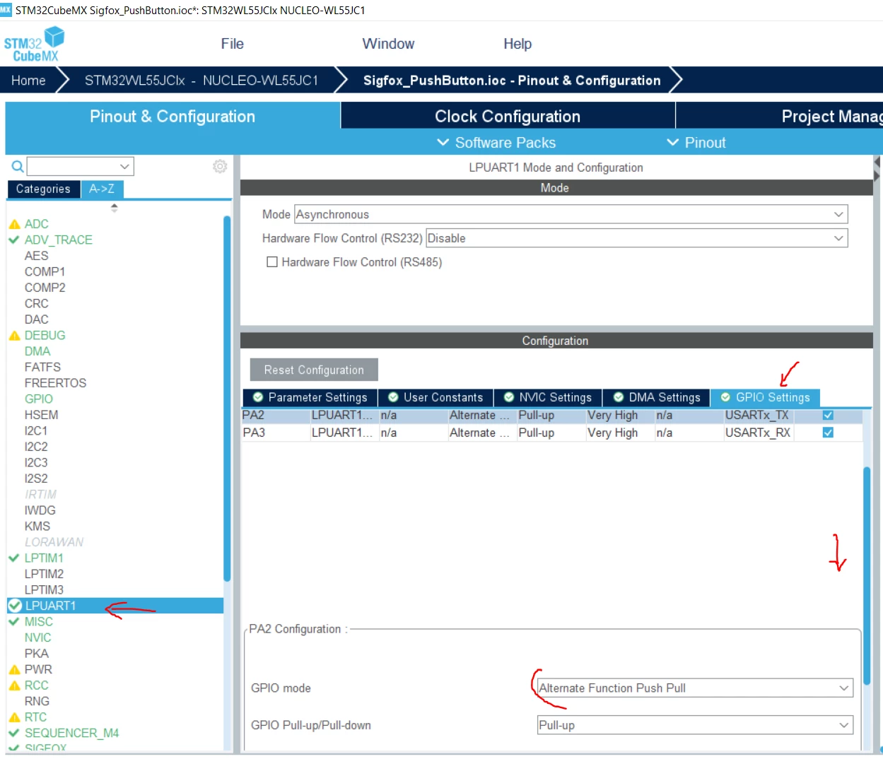The height and width of the screenshot is (759, 883).
Task: Expand the GPIO Pull-up/Pull-down dropdown
Action: click(x=695, y=725)
